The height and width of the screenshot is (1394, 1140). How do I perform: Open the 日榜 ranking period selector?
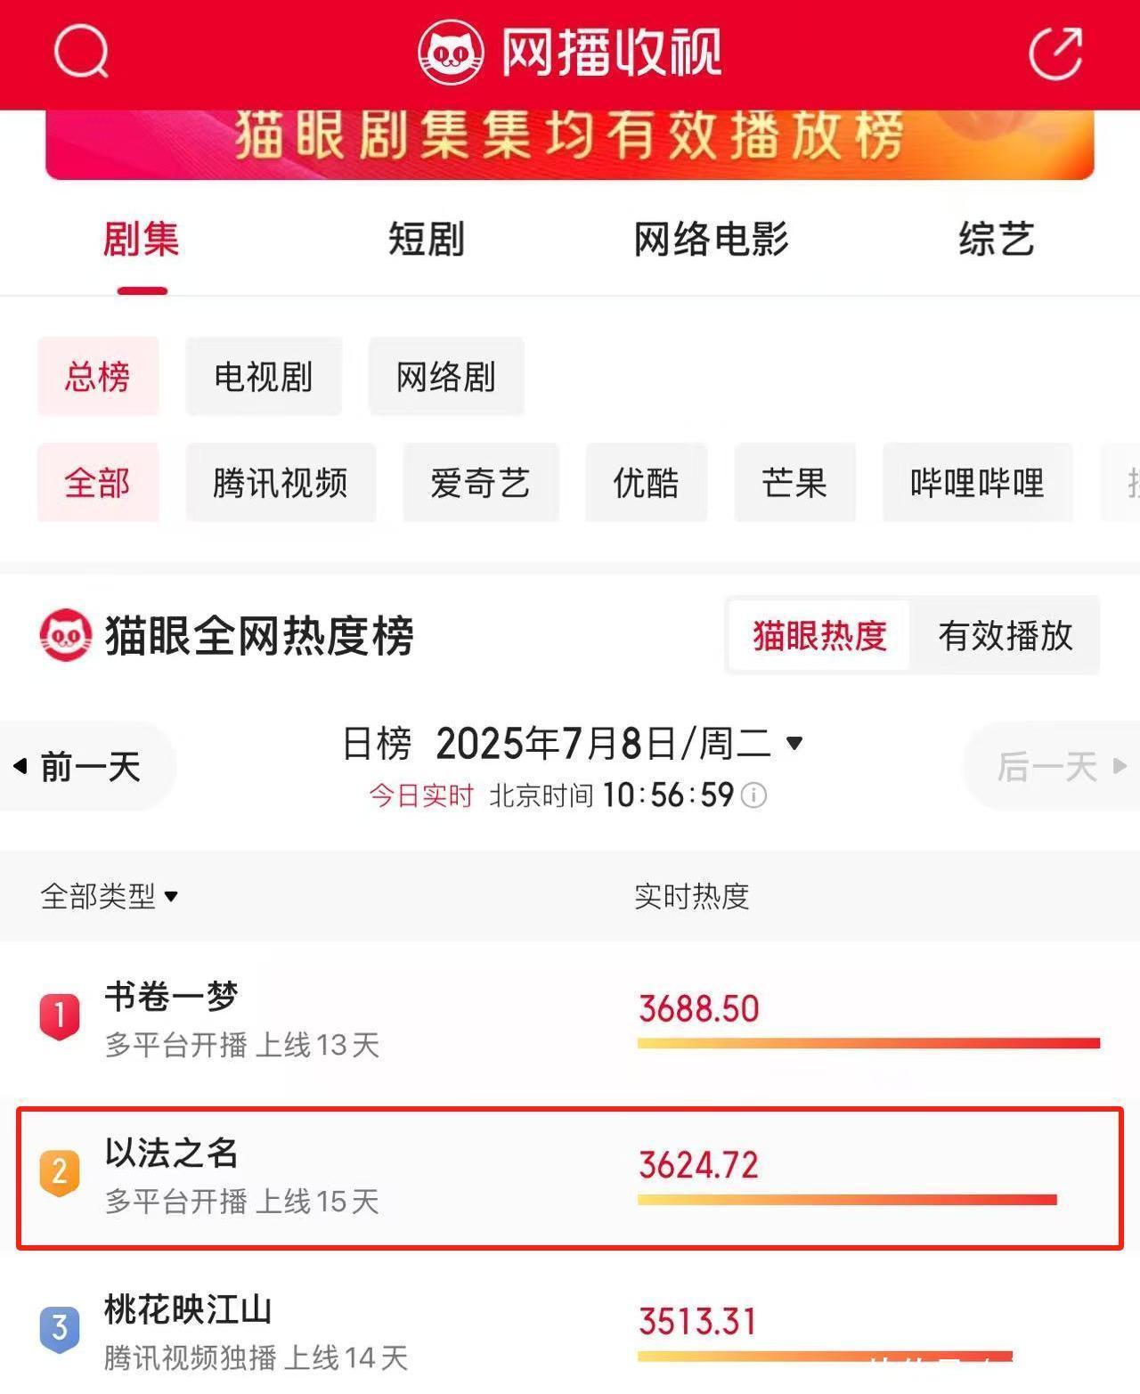377,743
